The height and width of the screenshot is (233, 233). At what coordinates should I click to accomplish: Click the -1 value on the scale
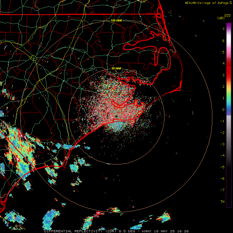(x=222, y=121)
